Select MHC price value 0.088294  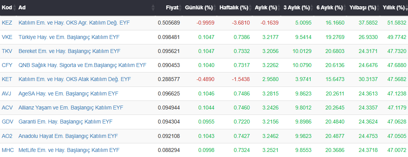[x=169, y=150]
